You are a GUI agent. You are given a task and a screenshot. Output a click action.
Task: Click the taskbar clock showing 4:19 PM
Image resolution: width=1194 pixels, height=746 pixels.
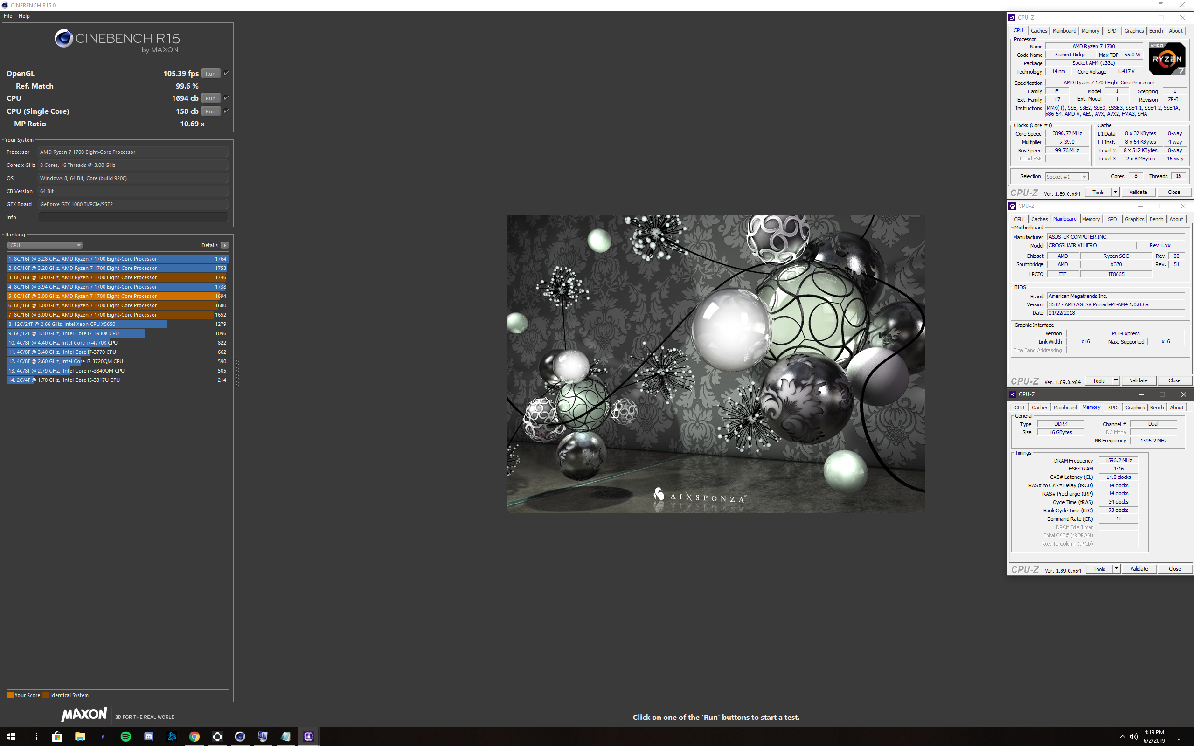point(1154,737)
